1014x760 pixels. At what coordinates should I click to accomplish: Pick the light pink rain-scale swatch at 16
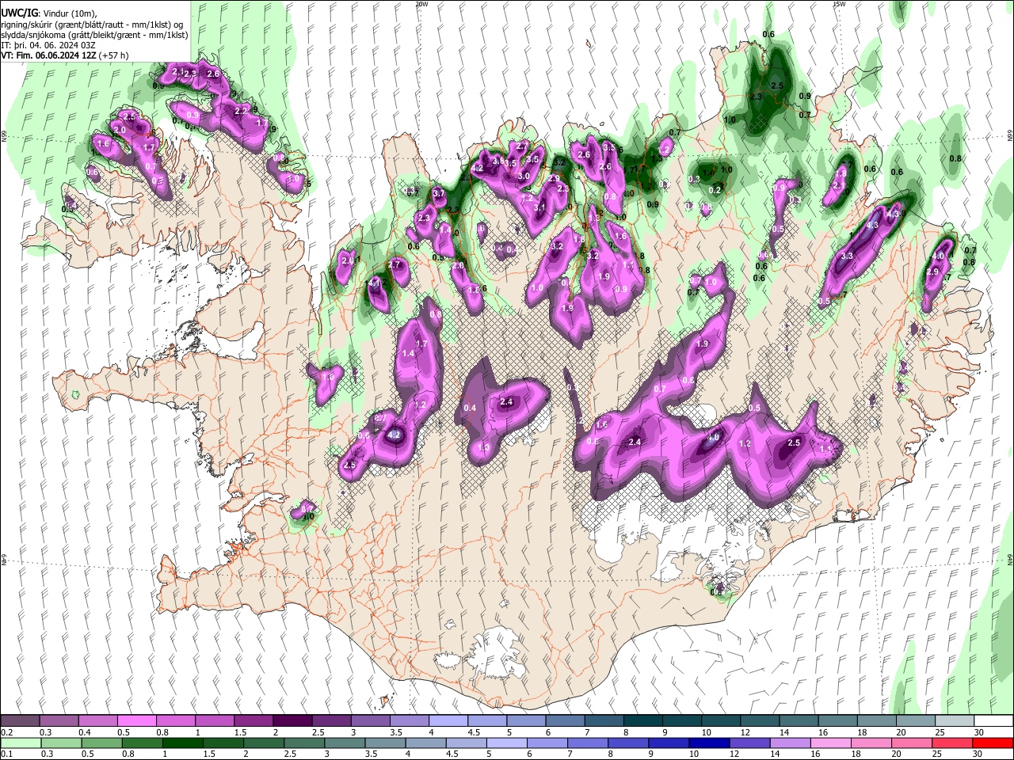831,743
